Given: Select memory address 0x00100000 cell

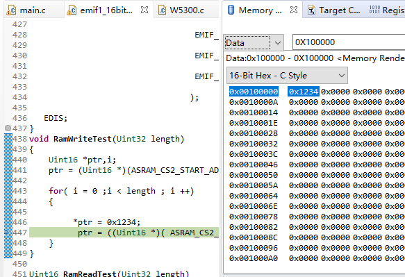Looking at the screenshot, I should [254, 92].
